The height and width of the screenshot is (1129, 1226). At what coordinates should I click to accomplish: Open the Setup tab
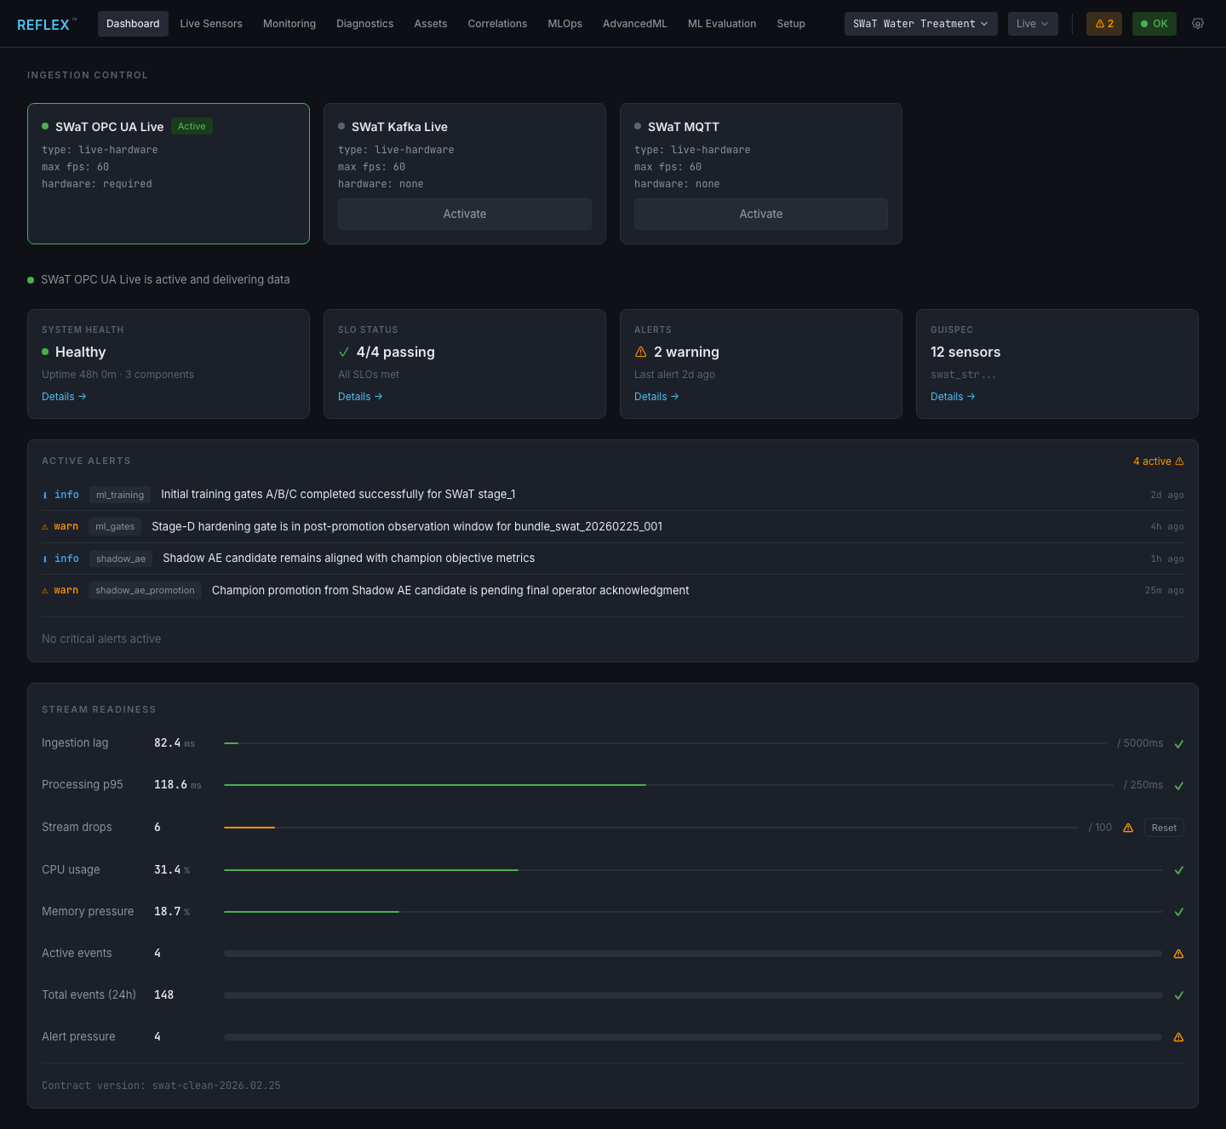click(791, 24)
